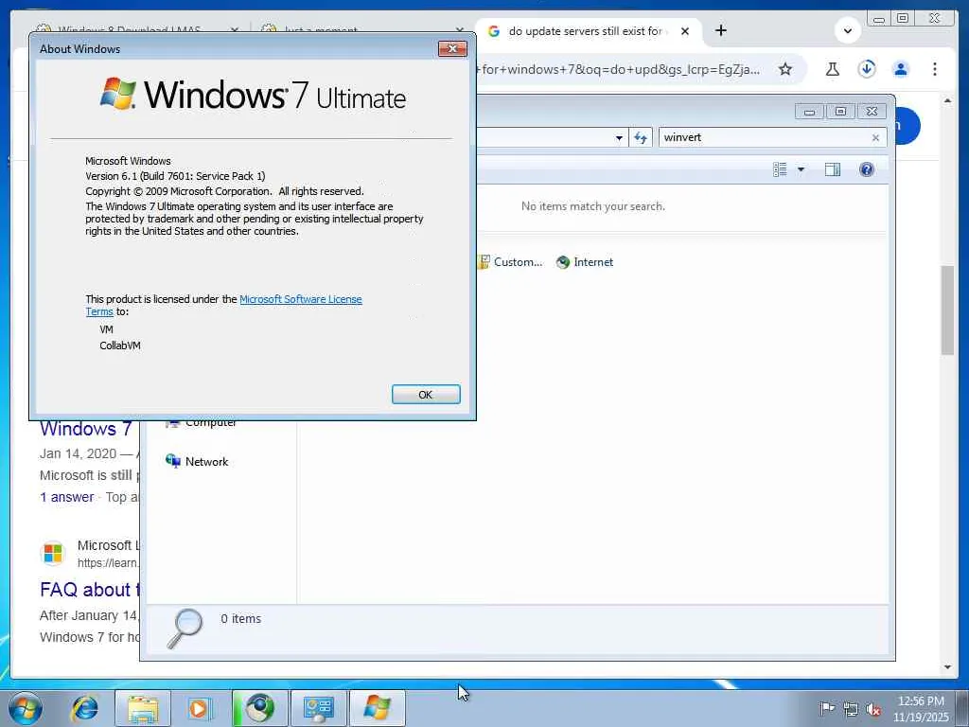
Task: Refresh the Explorer address bar
Action: pos(641,138)
